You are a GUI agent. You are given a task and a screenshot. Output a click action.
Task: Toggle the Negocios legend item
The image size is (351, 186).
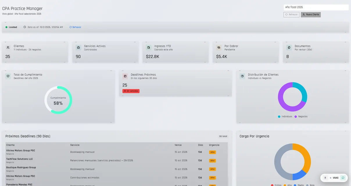click(301, 117)
